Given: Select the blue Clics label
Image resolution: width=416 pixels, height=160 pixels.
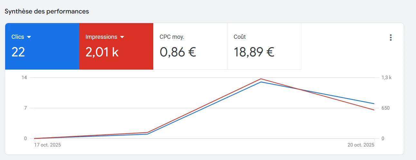Looking at the screenshot, I should tap(18, 37).
